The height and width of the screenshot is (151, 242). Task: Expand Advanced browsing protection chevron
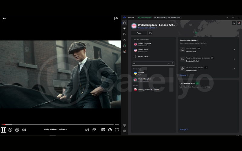234,59
